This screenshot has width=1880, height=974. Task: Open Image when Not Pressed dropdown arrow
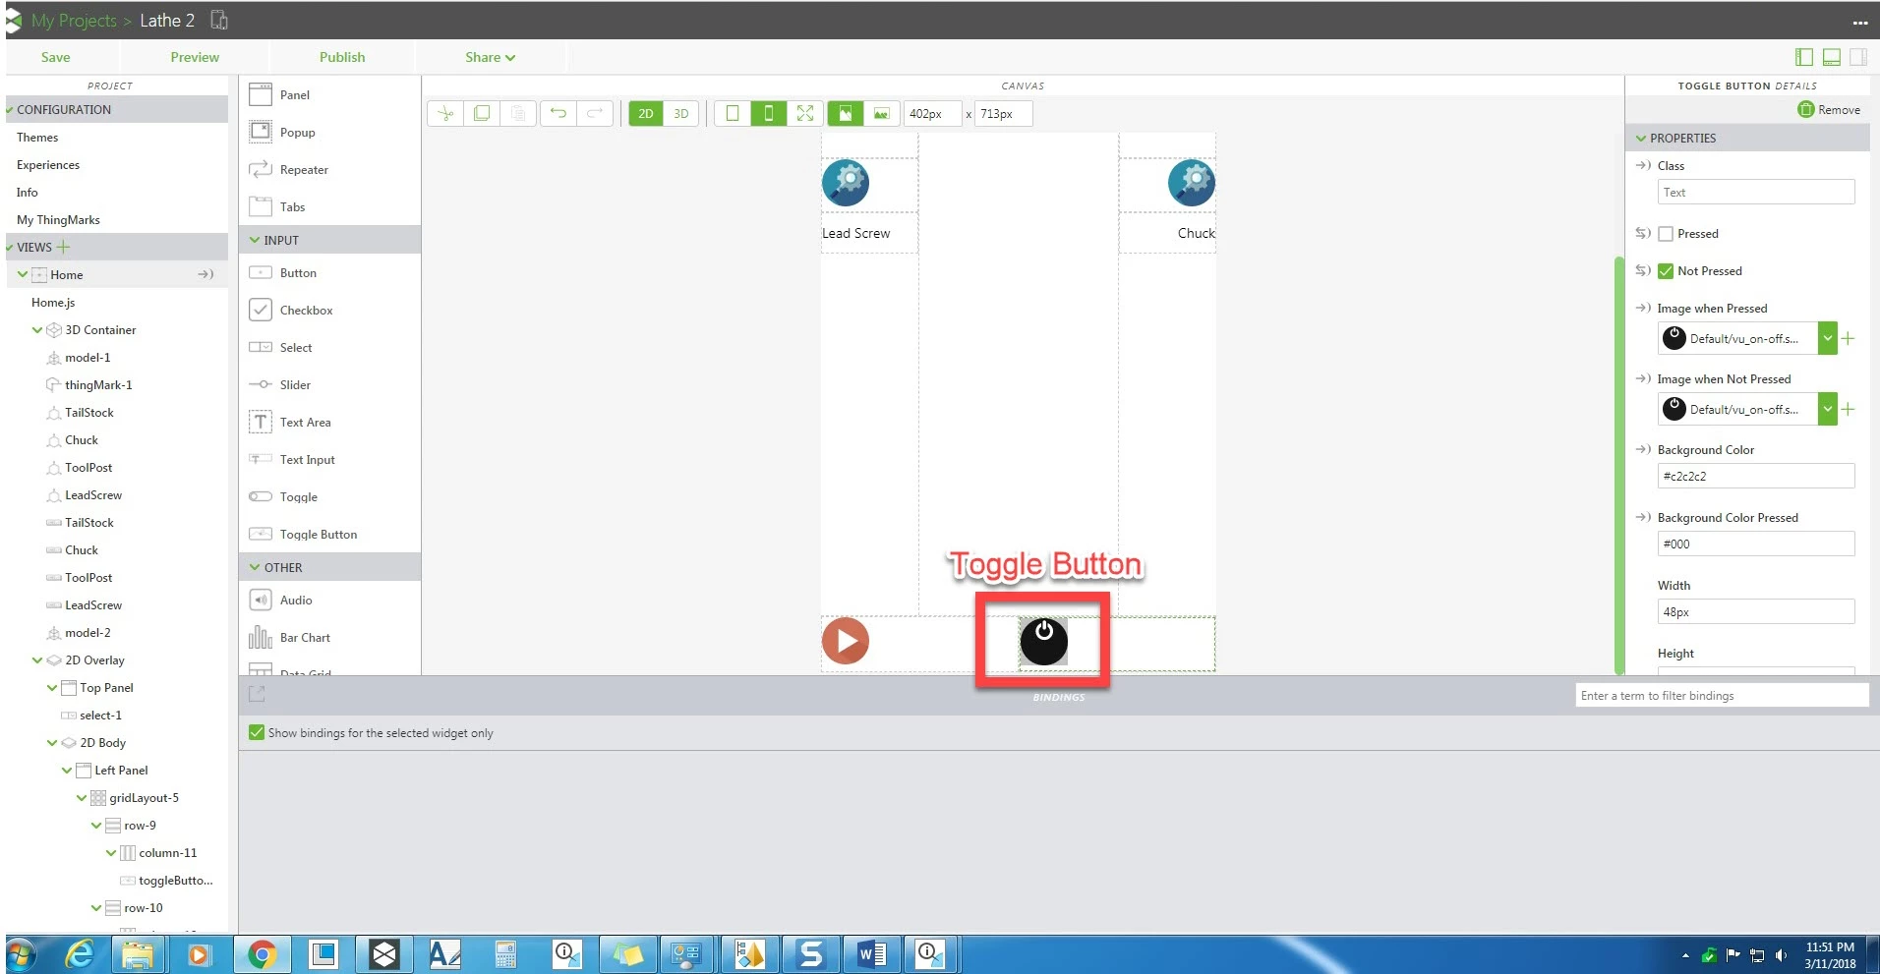pos(1827,410)
